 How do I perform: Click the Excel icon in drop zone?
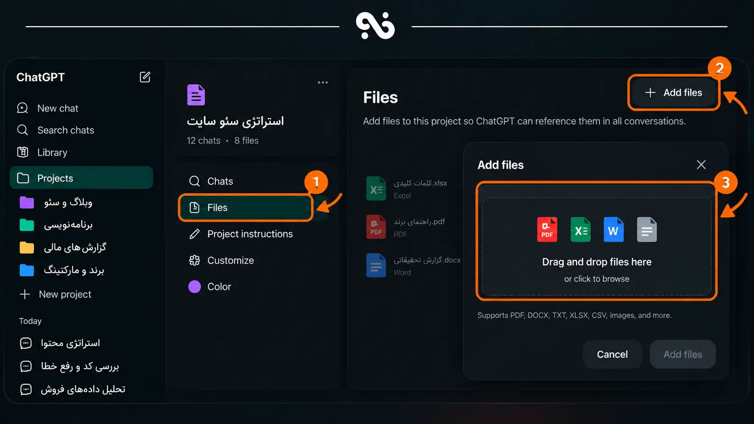click(x=580, y=229)
